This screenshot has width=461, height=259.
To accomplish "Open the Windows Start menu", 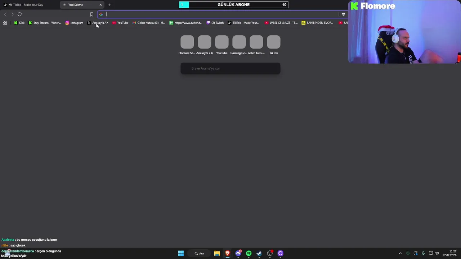I will coord(181,253).
